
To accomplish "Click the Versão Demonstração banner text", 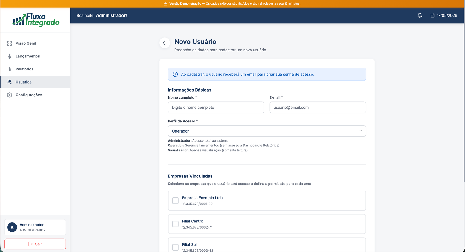I will 235,4.
